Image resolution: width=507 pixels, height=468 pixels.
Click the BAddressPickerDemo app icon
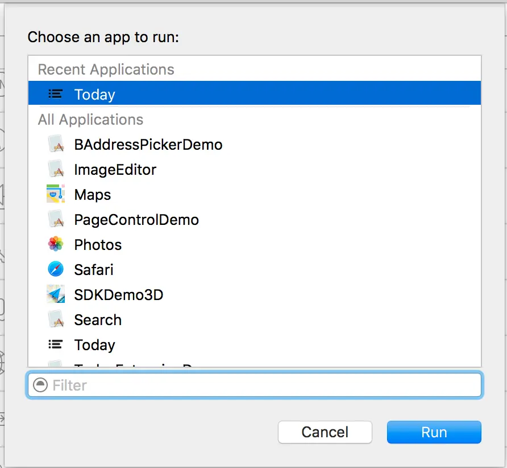tap(56, 145)
